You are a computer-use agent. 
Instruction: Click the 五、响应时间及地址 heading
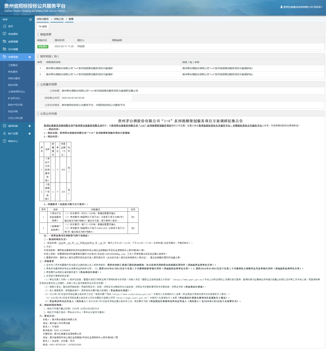pyautogui.click(x=51, y=305)
